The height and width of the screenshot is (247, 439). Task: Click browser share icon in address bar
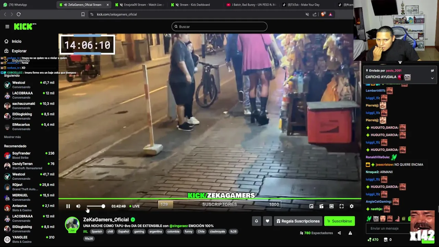315,14
